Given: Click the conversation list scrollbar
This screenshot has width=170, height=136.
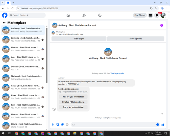Looking at the screenshot, I should [x=47, y=55].
